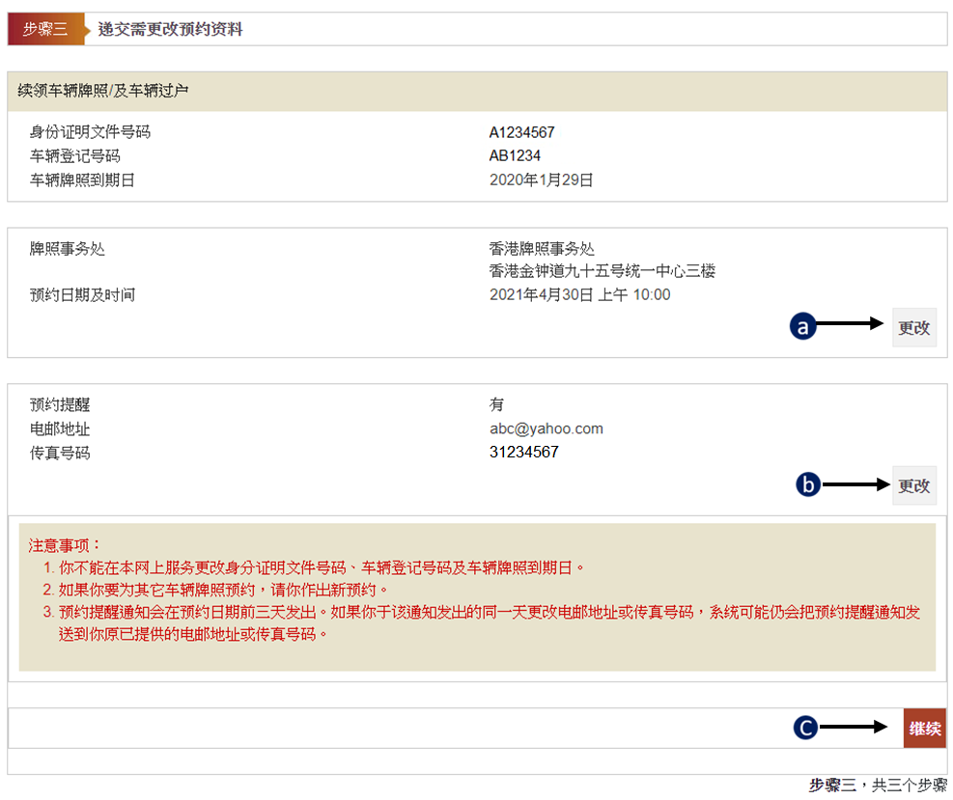Click the appointment time 2021年4月30日 上午 10:00
The image size is (953, 800).
point(579,294)
